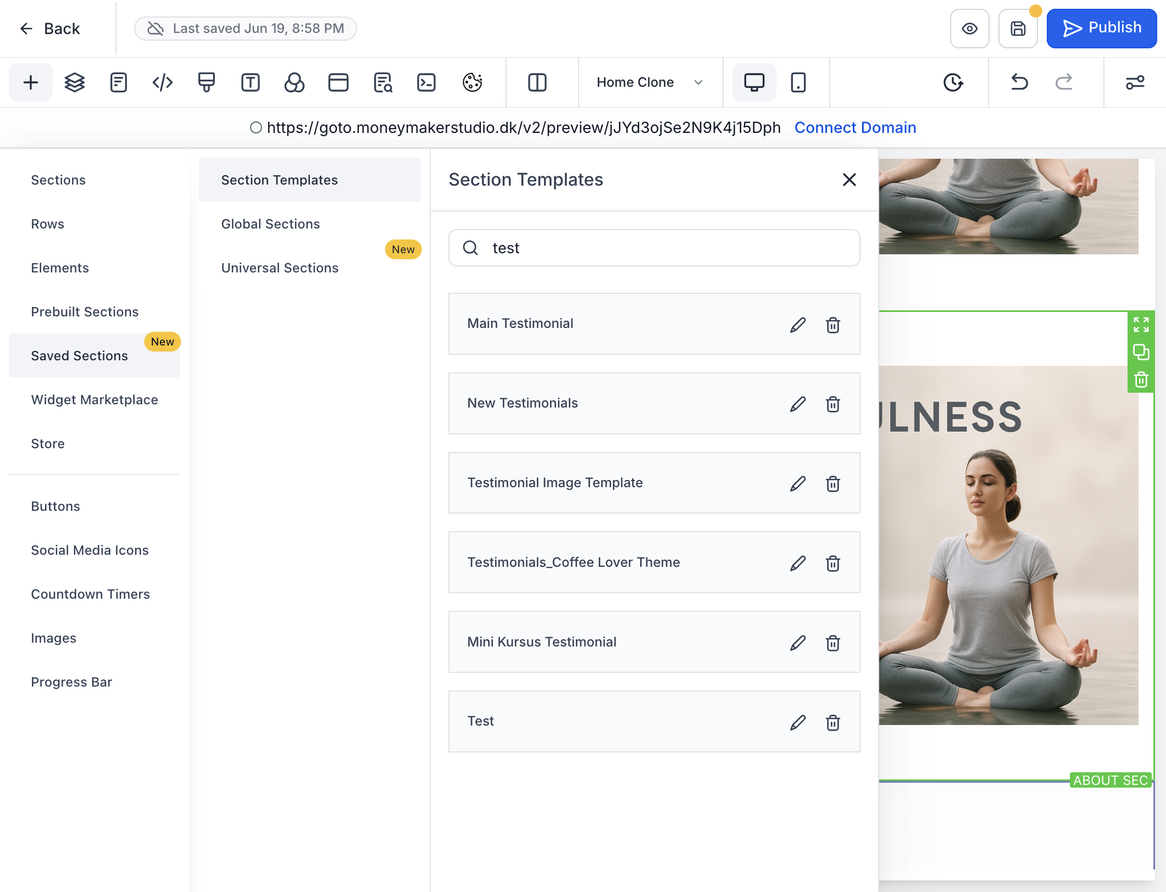The image size is (1166, 892).
Task: Open the Layers panel icon
Action: pyautogui.click(x=74, y=82)
